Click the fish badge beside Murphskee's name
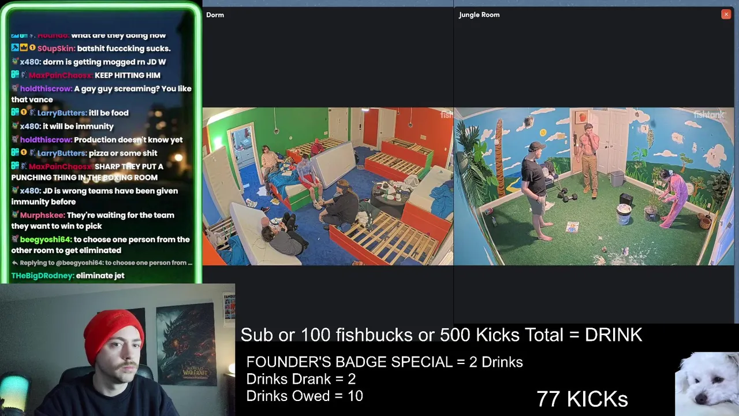The width and height of the screenshot is (739, 416). coord(15,215)
